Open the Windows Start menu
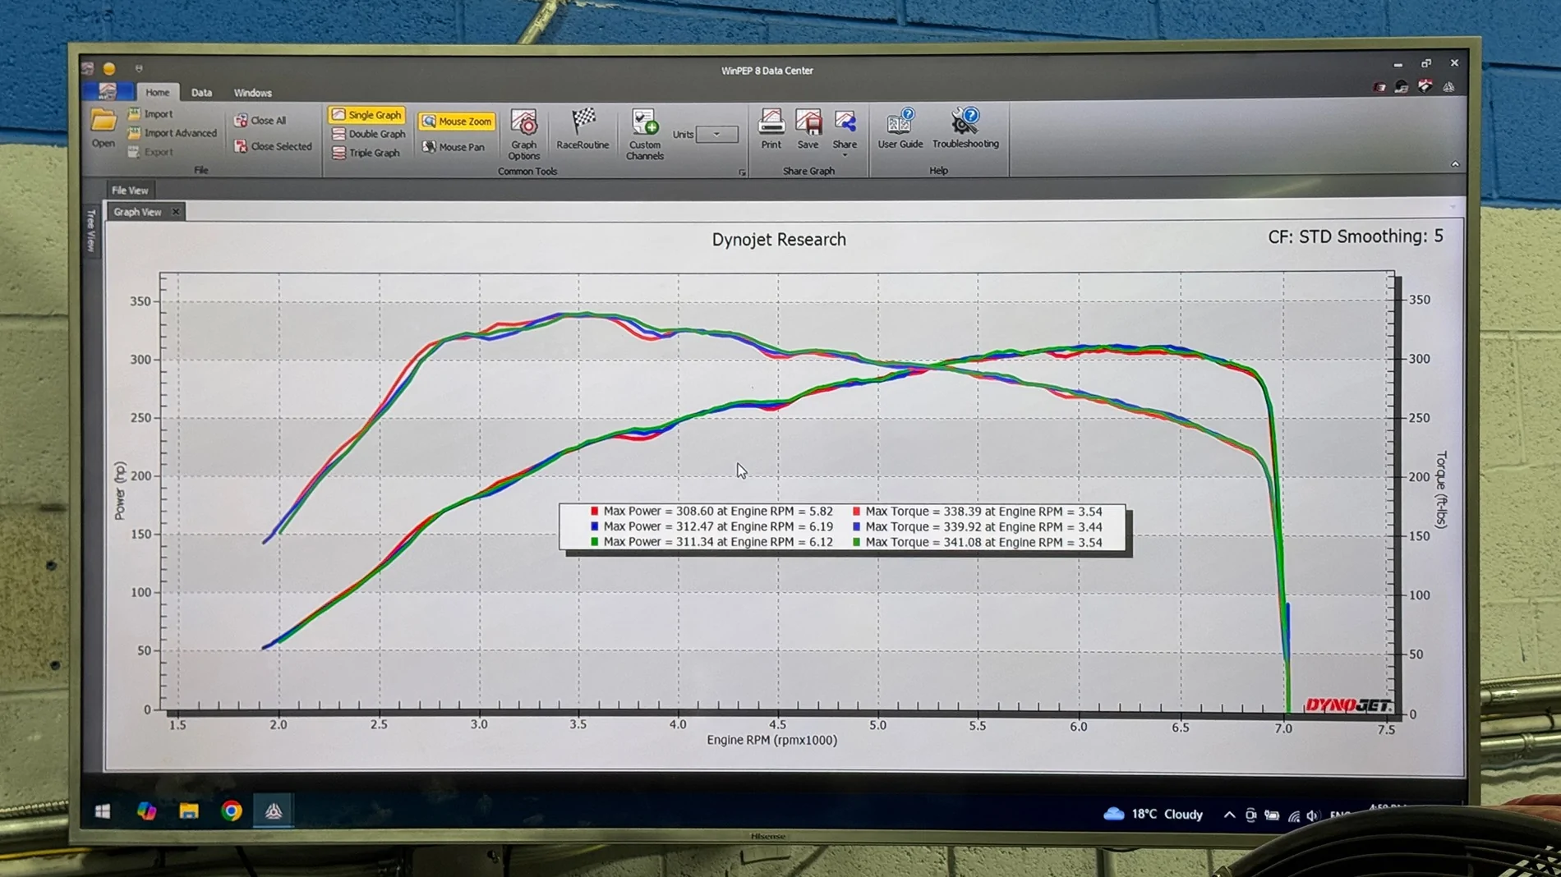 103,811
